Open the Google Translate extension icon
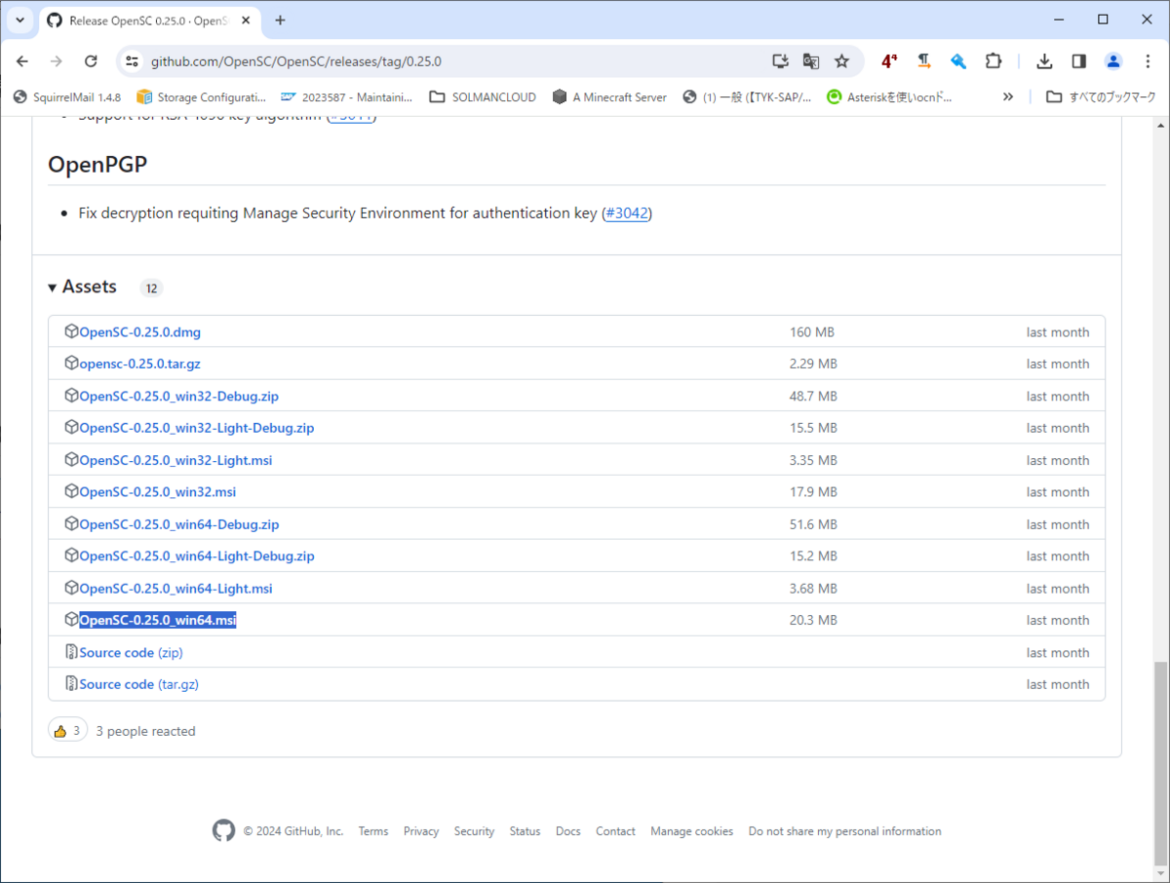This screenshot has height=883, width=1170. (x=810, y=60)
